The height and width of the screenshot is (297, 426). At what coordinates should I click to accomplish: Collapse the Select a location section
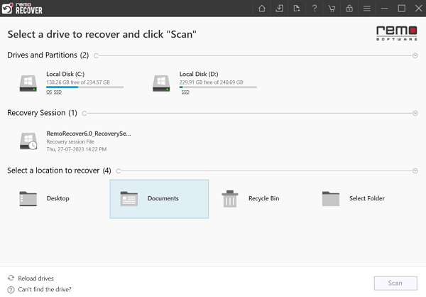coord(415,171)
